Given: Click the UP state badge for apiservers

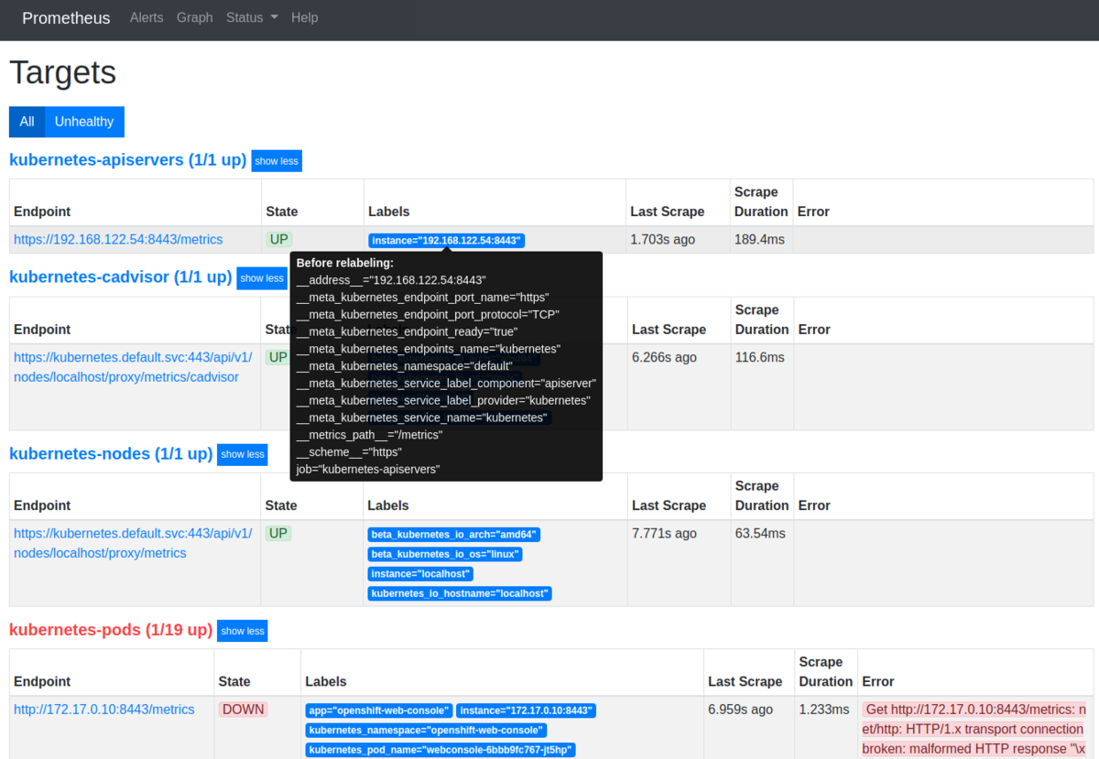Looking at the screenshot, I should [x=278, y=240].
